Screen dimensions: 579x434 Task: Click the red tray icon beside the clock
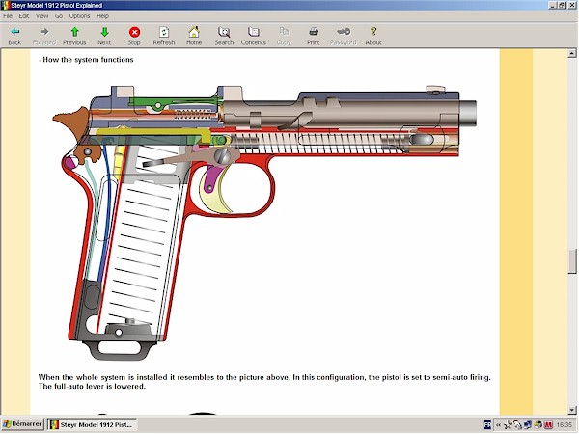(x=548, y=425)
